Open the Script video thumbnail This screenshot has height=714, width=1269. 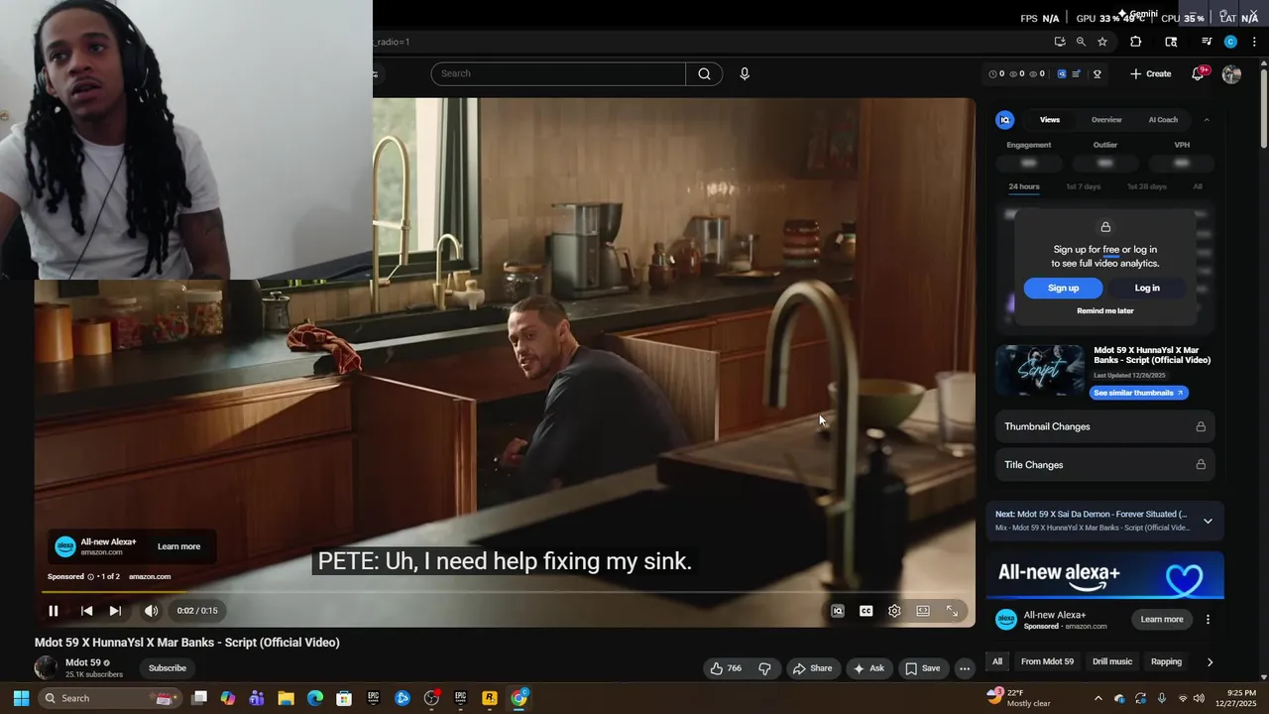click(x=1040, y=371)
